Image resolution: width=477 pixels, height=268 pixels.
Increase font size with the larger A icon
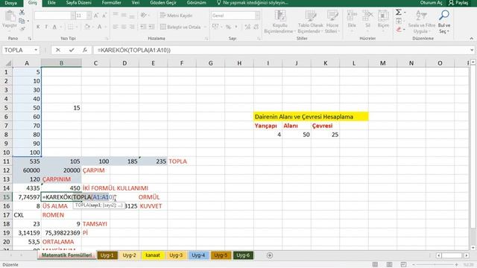click(x=96, y=16)
